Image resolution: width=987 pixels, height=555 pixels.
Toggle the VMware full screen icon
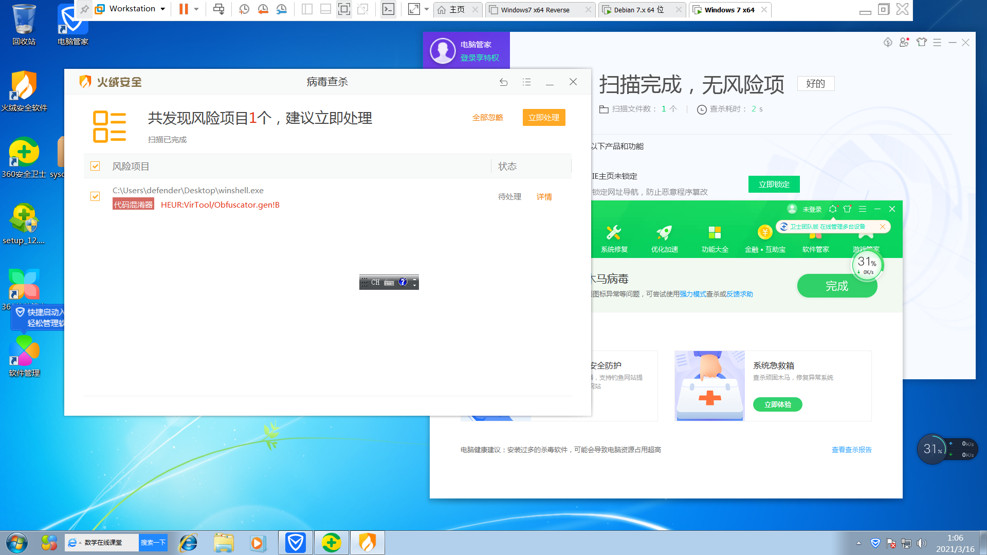[x=344, y=9]
